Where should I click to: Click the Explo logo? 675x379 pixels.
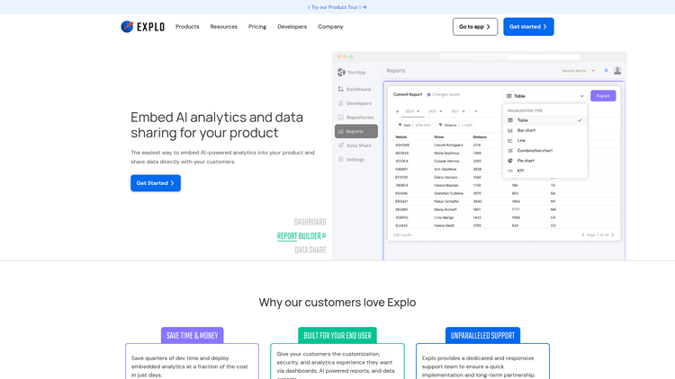tap(142, 27)
